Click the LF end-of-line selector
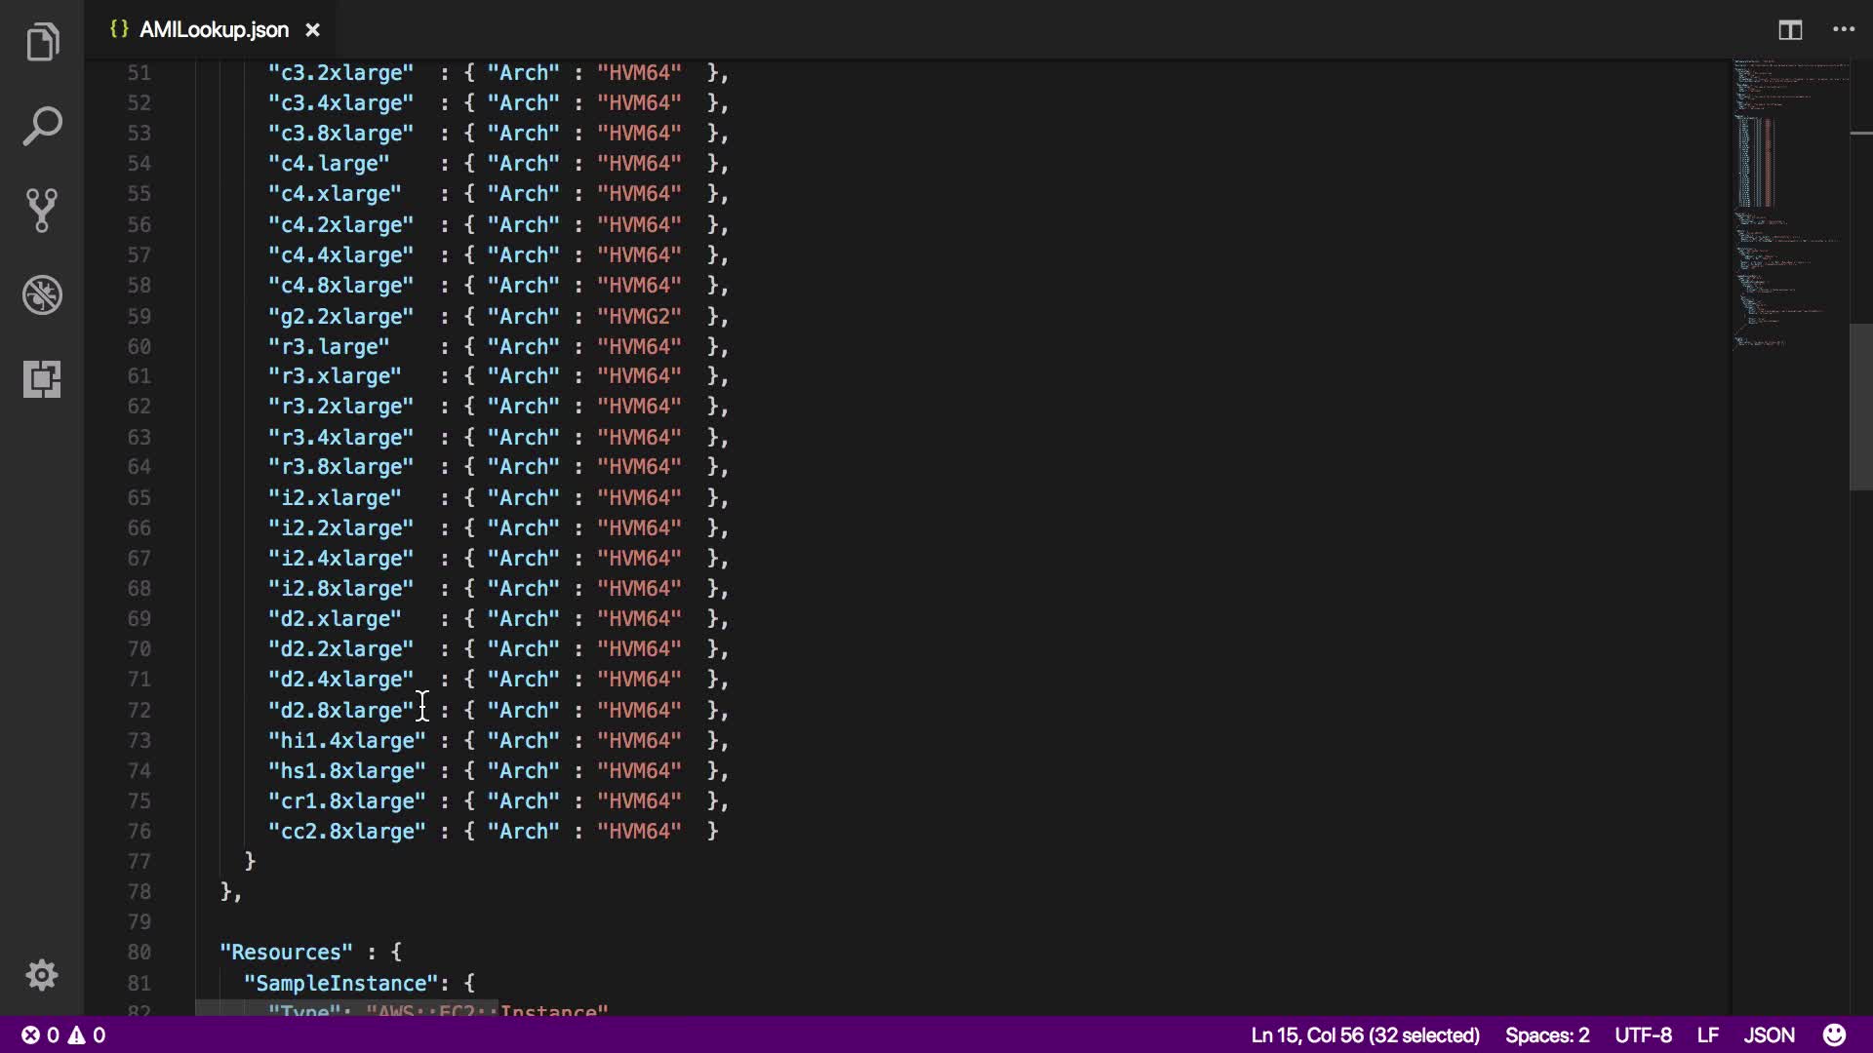Viewport: 1873px width, 1053px height. [x=1707, y=1035]
